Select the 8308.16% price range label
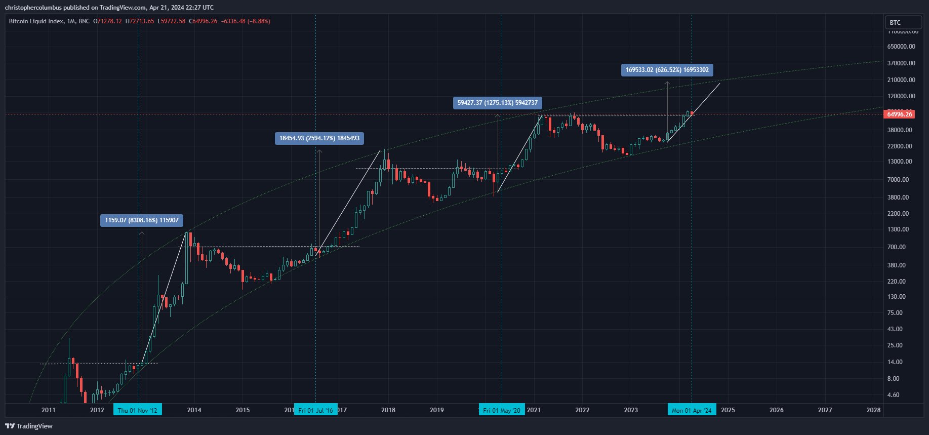Image resolution: width=929 pixels, height=435 pixels. (142, 220)
